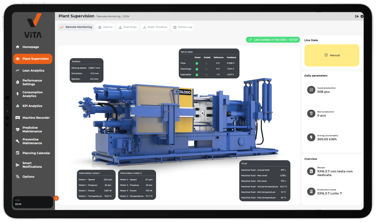The height and width of the screenshot is (222, 376).
Task: Open KPI Analytics via its bar-chart icon
Action: tap(17, 106)
